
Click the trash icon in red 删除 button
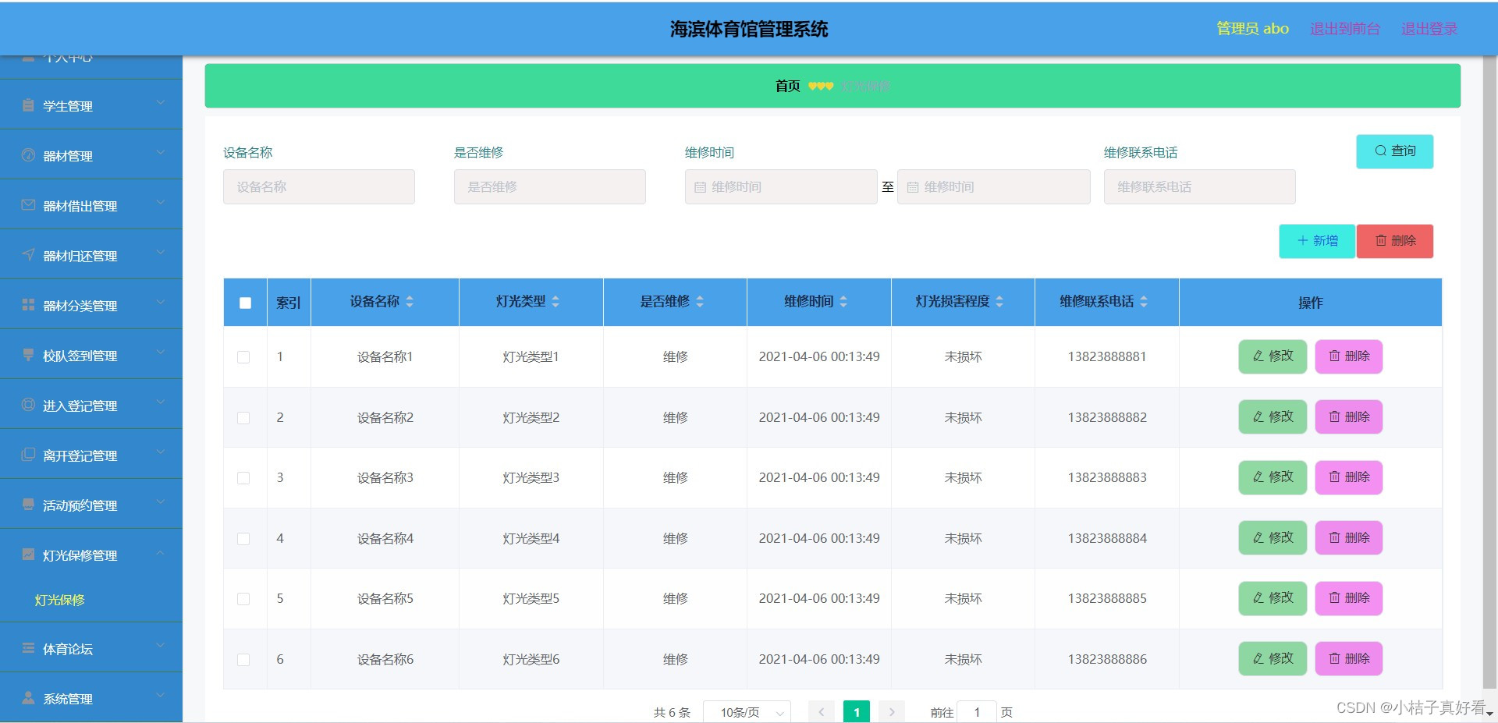coord(1381,241)
